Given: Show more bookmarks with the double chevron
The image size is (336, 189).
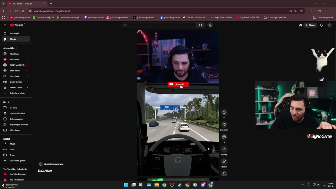Looking at the screenshot, I should 306,18.
